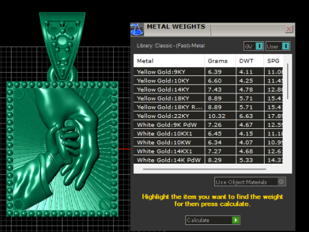This screenshot has height=232, width=309.
Task: Select the Yellow Gold:18KY row
Action: (x=208, y=98)
